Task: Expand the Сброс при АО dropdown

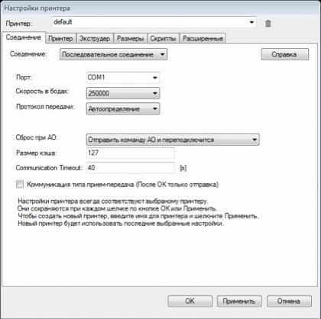Action: (173, 140)
